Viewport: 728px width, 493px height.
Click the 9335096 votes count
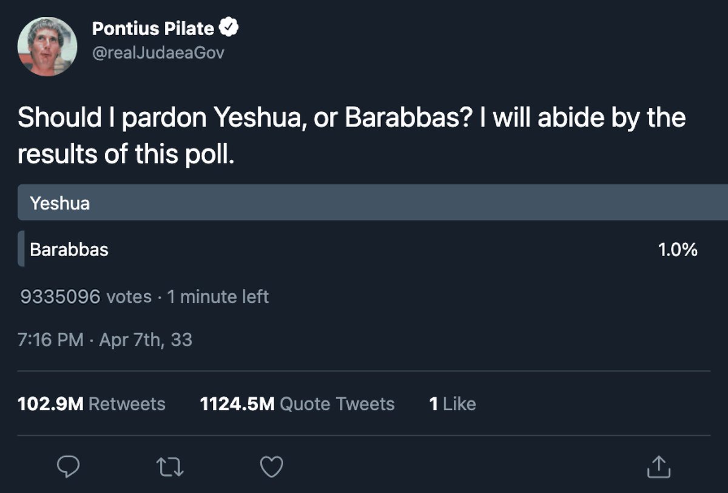click(86, 297)
